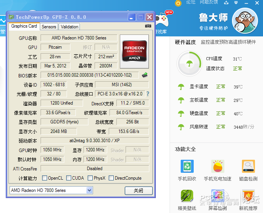
Task: Open the 问题反馈 feedback link
Action: tap(209, 2)
